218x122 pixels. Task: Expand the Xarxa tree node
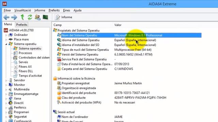(x=6, y=99)
